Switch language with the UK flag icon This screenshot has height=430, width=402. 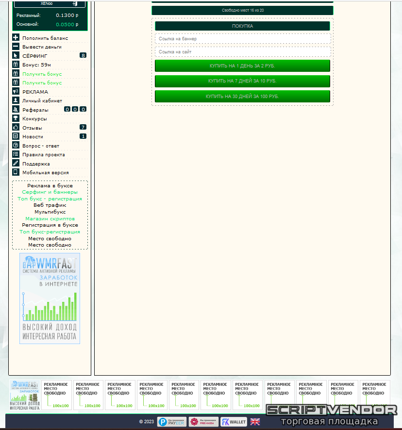click(255, 422)
